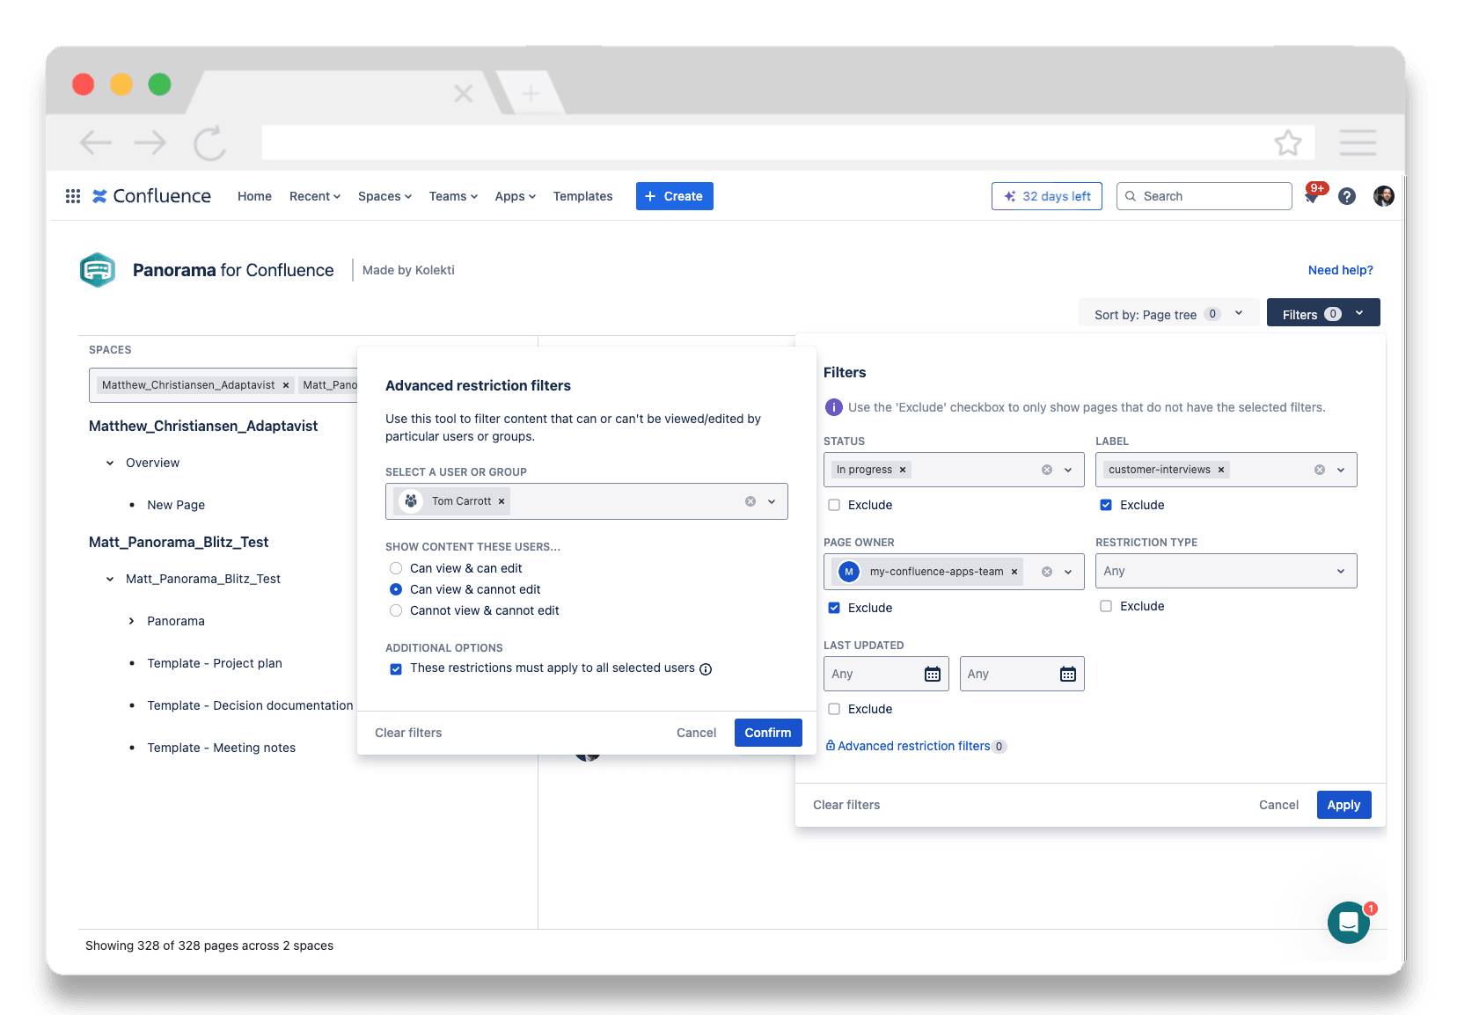Viewport: 1457px width, 1015px height.
Task: Open the chat support widget icon
Action: [1348, 923]
